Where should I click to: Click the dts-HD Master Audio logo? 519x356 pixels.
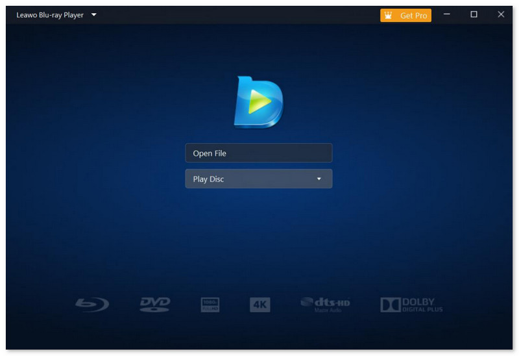pos(325,304)
